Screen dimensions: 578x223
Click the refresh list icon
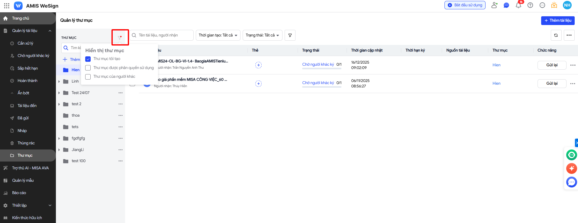[x=556, y=35]
